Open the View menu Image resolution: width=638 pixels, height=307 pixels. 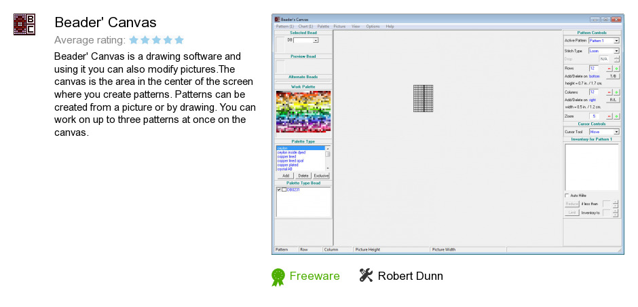tap(356, 26)
